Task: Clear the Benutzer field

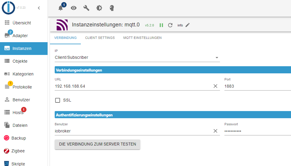Action: pos(215,131)
